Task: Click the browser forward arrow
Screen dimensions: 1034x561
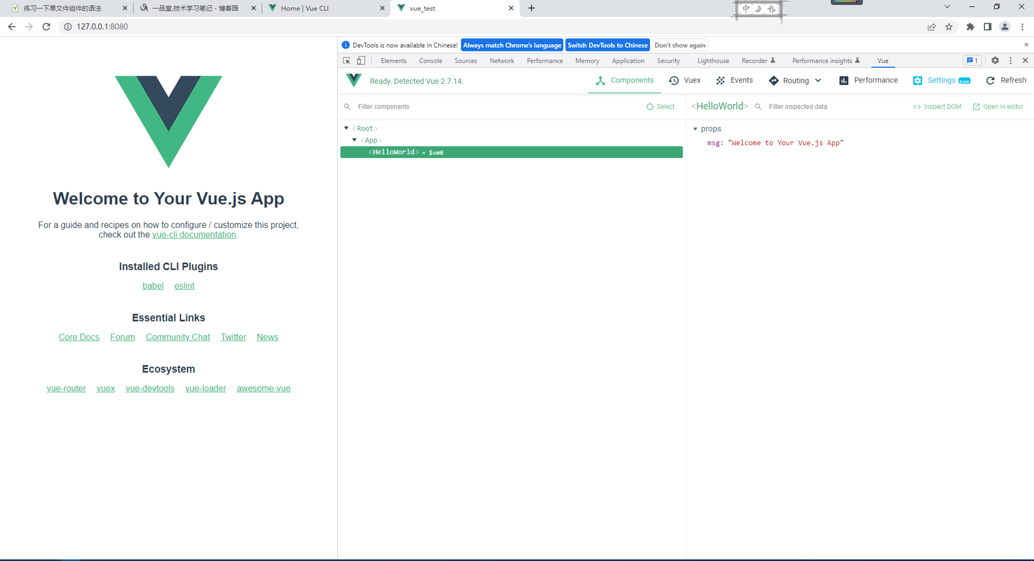Action: (29, 26)
